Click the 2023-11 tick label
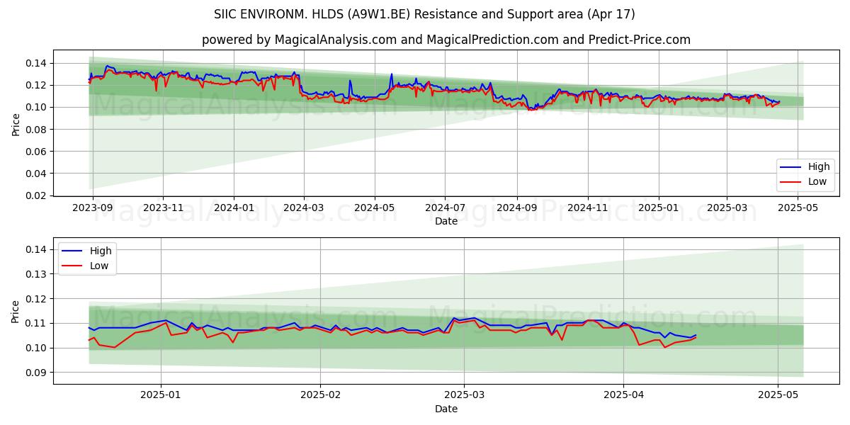 164,208
